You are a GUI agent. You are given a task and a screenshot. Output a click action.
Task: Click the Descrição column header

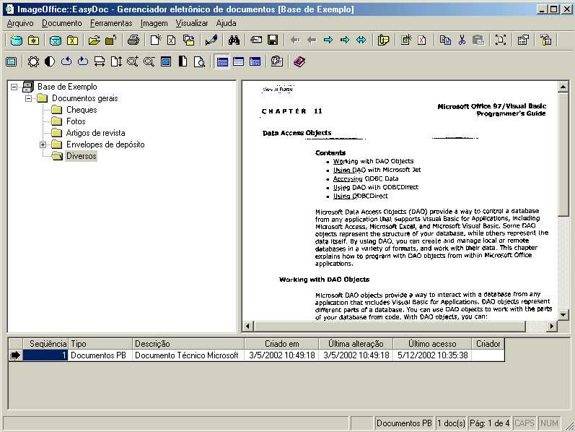pos(188,344)
